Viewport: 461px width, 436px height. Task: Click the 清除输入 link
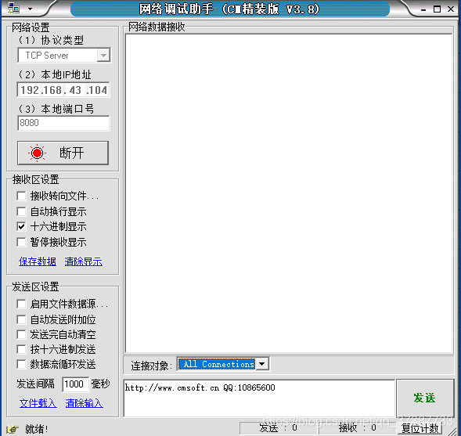84,403
